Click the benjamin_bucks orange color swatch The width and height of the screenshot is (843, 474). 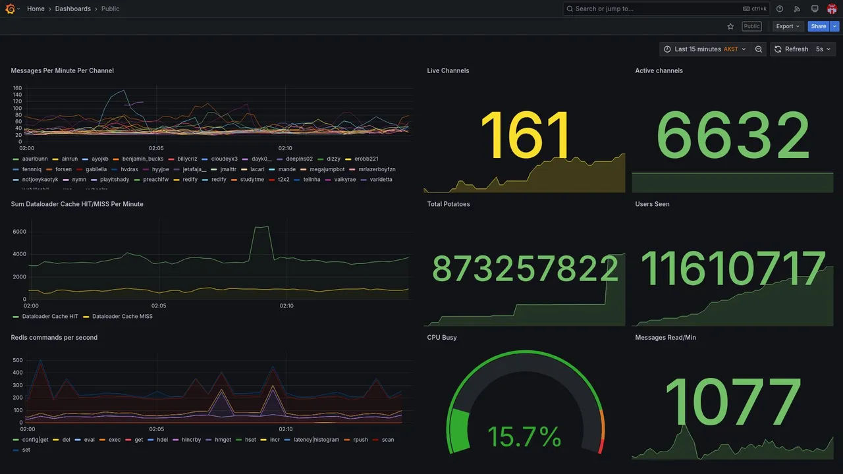(116, 159)
